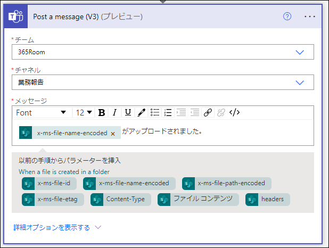Insert the x-ms-file-etag parameter

[53, 200]
